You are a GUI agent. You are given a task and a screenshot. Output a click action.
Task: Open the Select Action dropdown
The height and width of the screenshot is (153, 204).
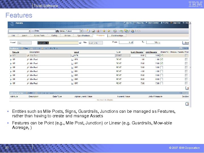tap(81, 31)
